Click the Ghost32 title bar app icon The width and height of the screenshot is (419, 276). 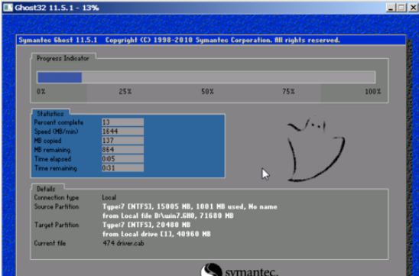tap(8, 7)
